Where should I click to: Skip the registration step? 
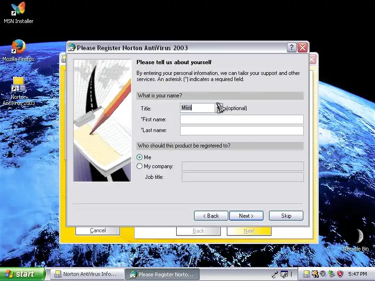click(x=286, y=216)
